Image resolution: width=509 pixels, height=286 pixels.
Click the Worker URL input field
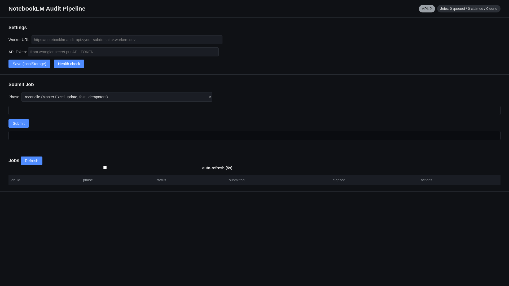point(127,40)
